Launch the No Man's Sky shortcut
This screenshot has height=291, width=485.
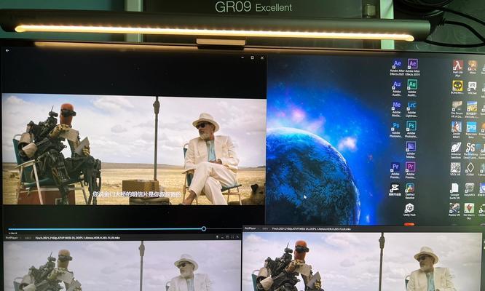[x=469, y=211]
